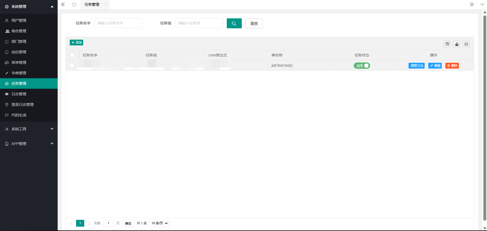Click the pagination 确定 button
The width and height of the screenshot is (487, 231).
point(128,223)
